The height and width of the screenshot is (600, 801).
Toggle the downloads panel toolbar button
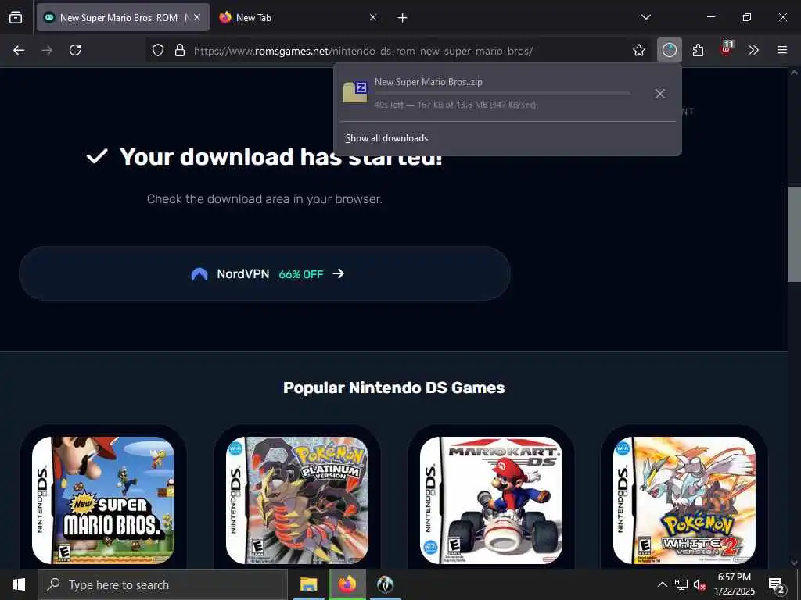(670, 50)
